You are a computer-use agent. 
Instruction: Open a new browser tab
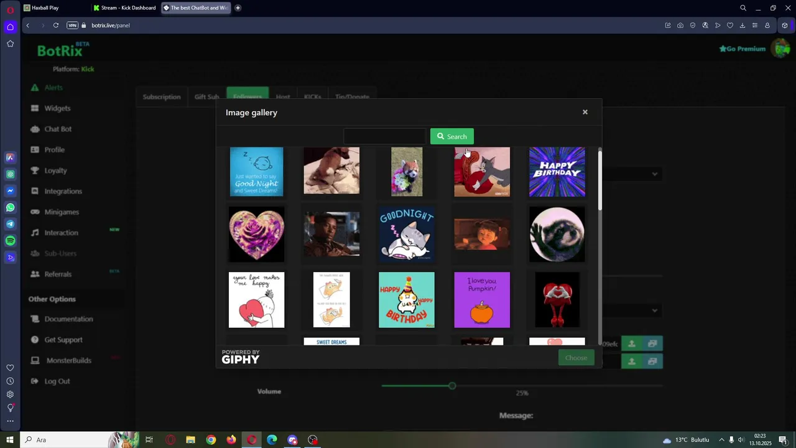(x=238, y=8)
